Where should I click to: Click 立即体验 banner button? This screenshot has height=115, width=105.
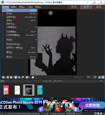[x=92, y=105]
